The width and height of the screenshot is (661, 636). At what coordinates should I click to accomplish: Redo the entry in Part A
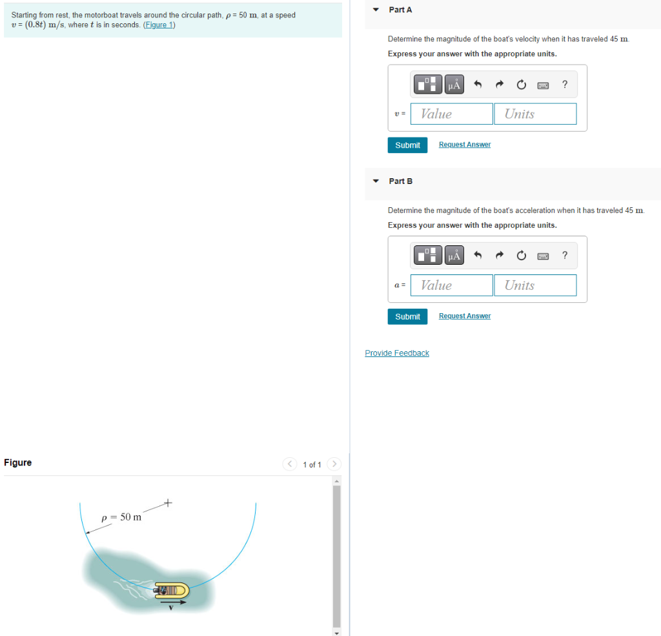[499, 84]
